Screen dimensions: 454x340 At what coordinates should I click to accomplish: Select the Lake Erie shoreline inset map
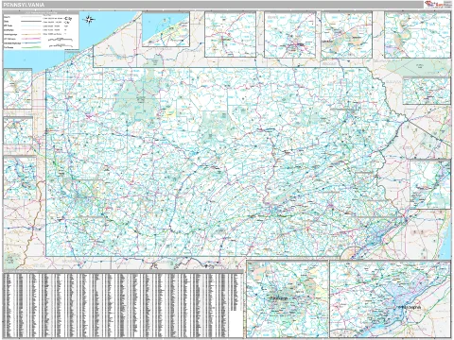166,29
